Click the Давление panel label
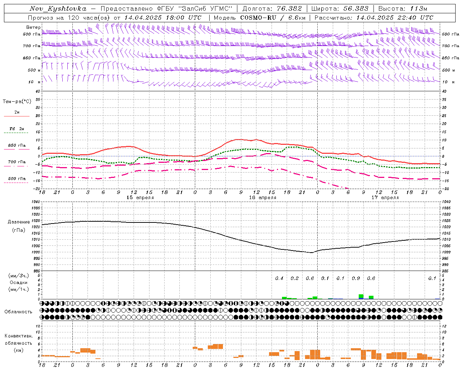This screenshot has height=368, width=461. (18, 222)
